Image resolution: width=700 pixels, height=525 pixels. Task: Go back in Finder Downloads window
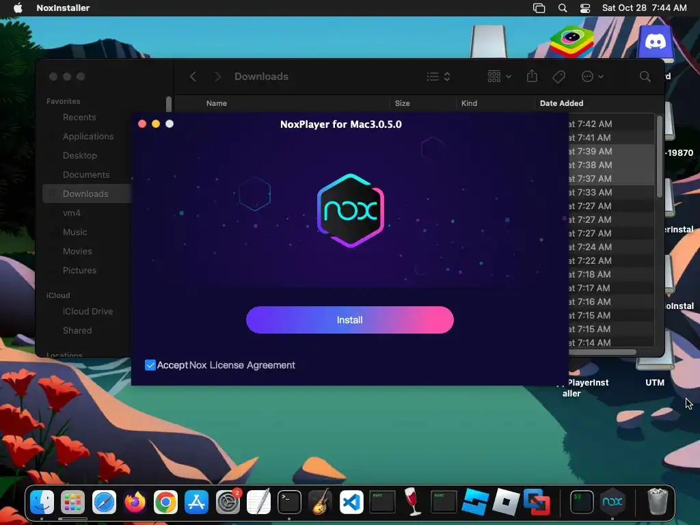193,77
